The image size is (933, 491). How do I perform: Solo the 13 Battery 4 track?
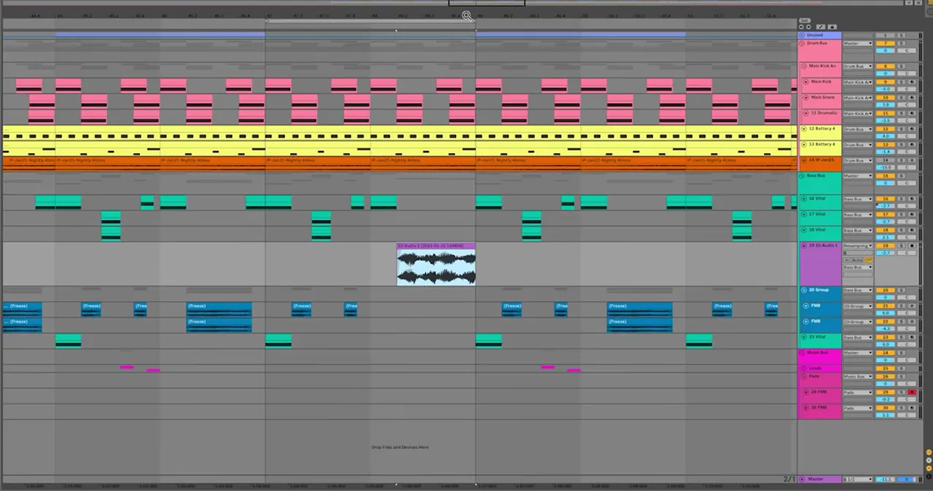(901, 144)
